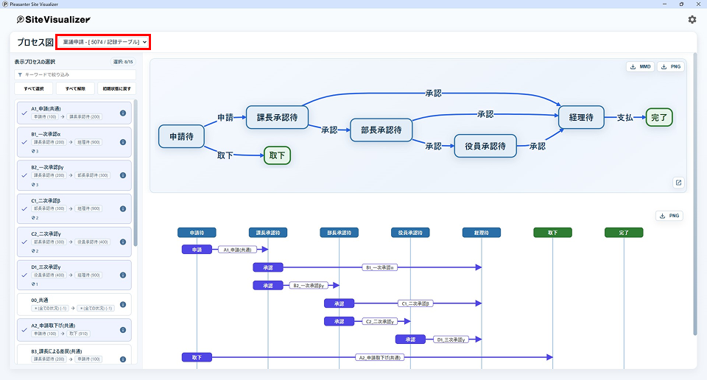Click the green 完了 header in sequence chart
Image resolution: width=707 pixels, height=380 pixels.
point(624,233)
